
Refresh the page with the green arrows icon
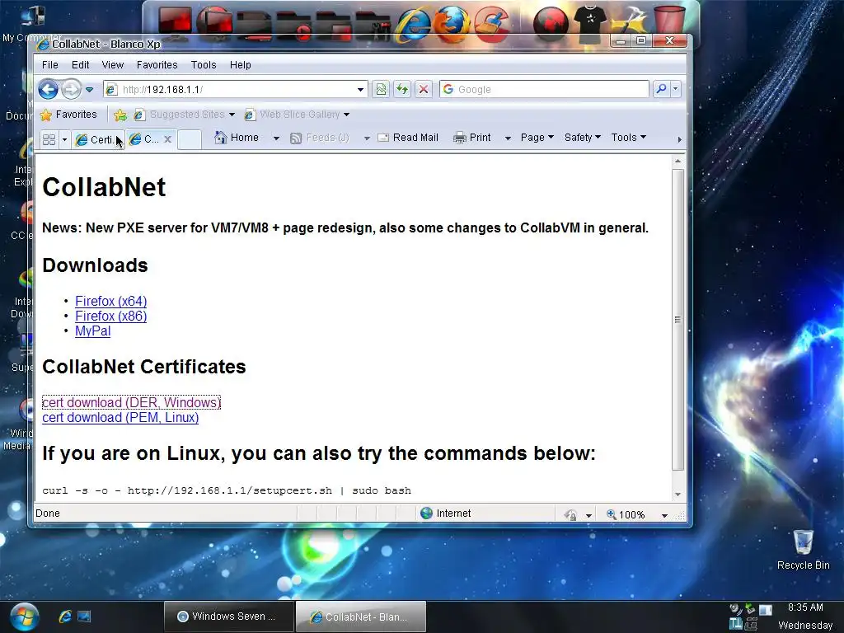point(402,89)
